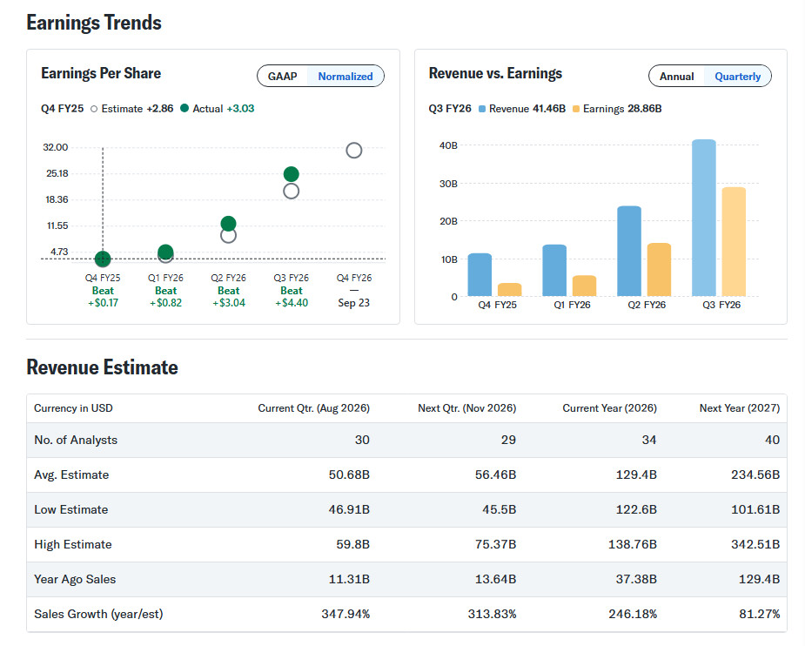Click the Next Year (2027) column header
Viewport: 805px width, 646px height.
[x=739, y=408]
